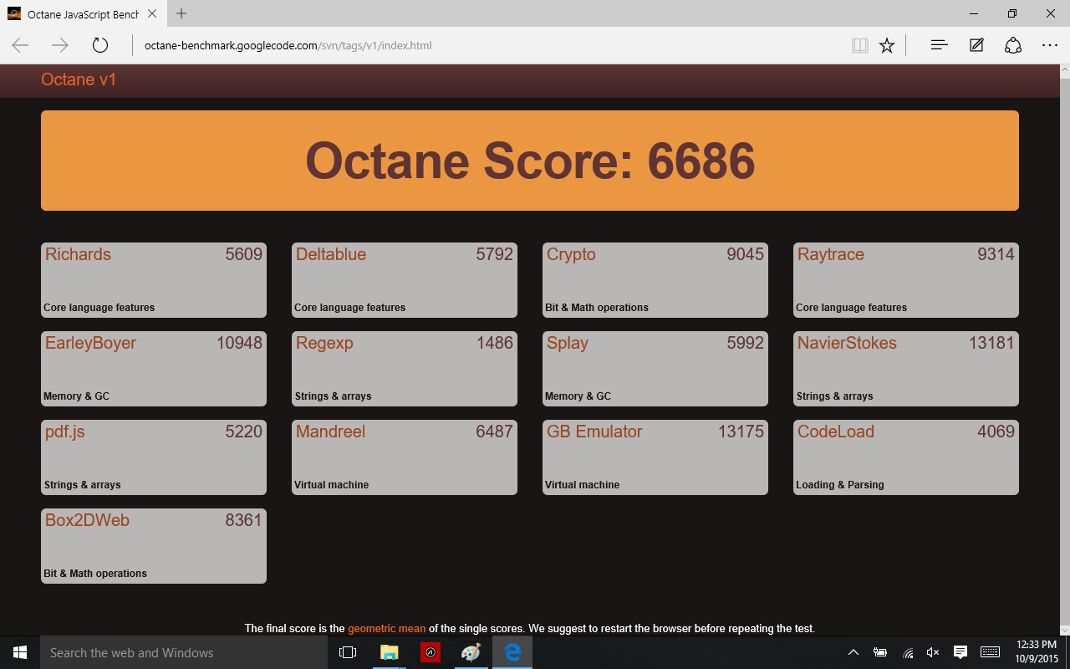Click the NavierStokes benchmark name
This screenshot has height=669, width=1070.
tap(847, 343)
